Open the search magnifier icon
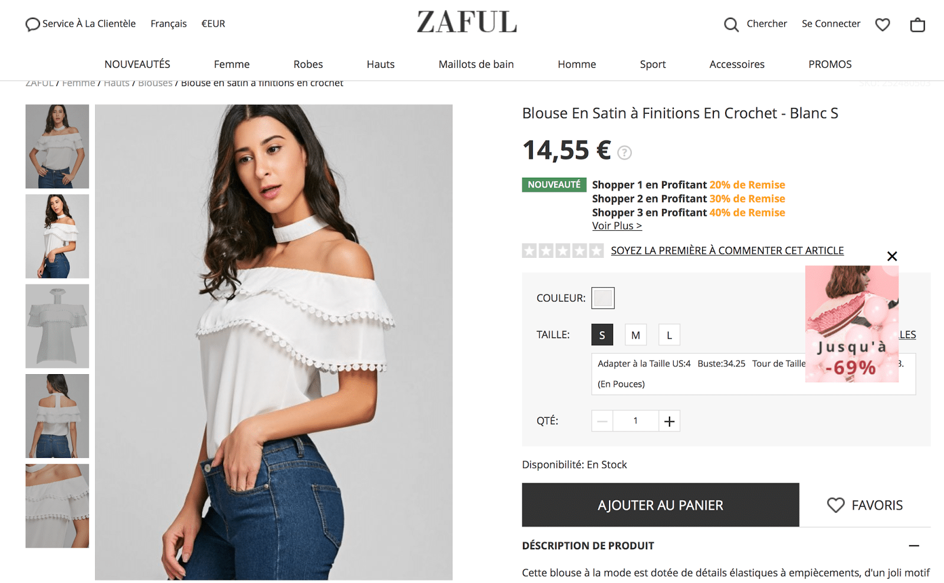 coord(731,24)
